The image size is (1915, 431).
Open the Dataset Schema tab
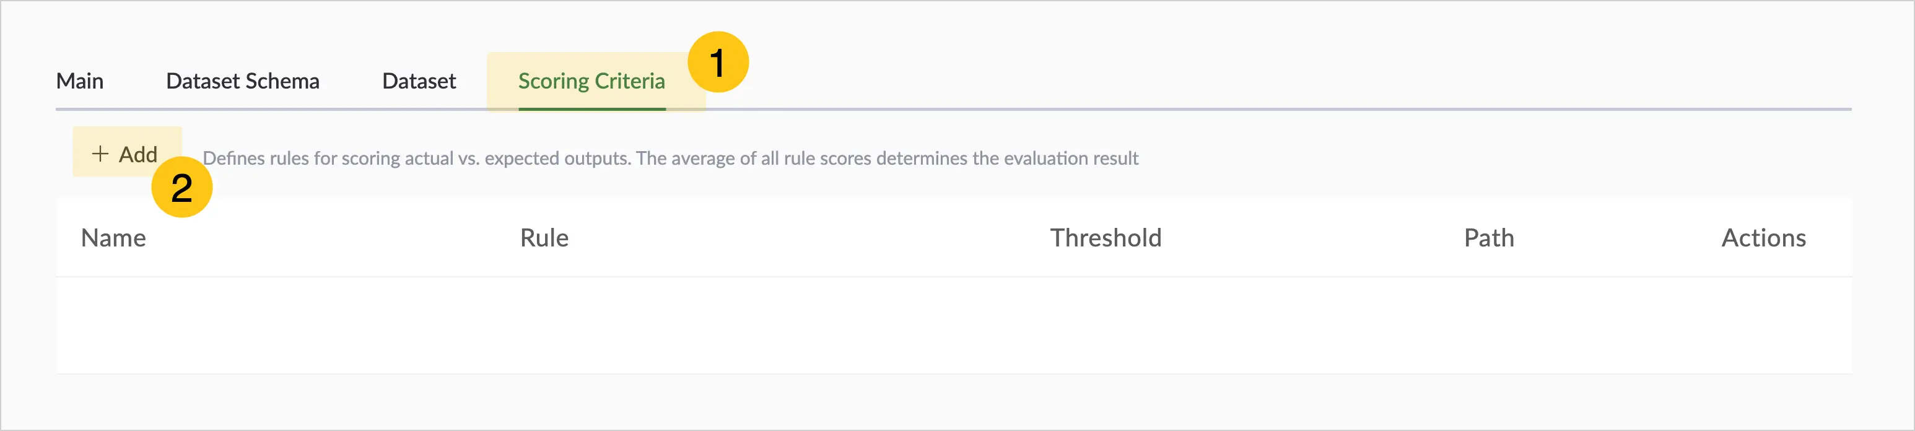click(x=242, y=81)
